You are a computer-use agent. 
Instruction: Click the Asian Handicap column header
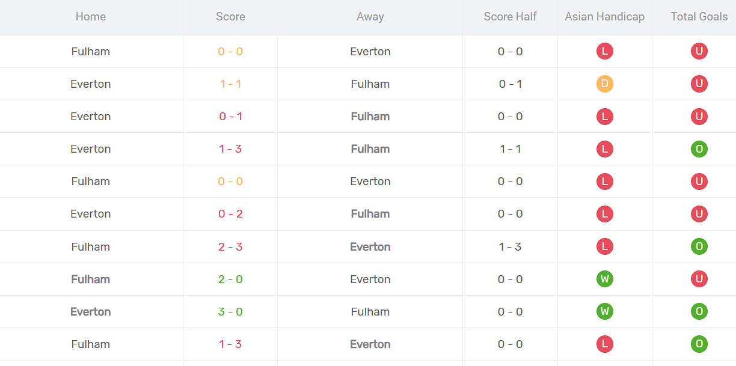tap(604, 17)
